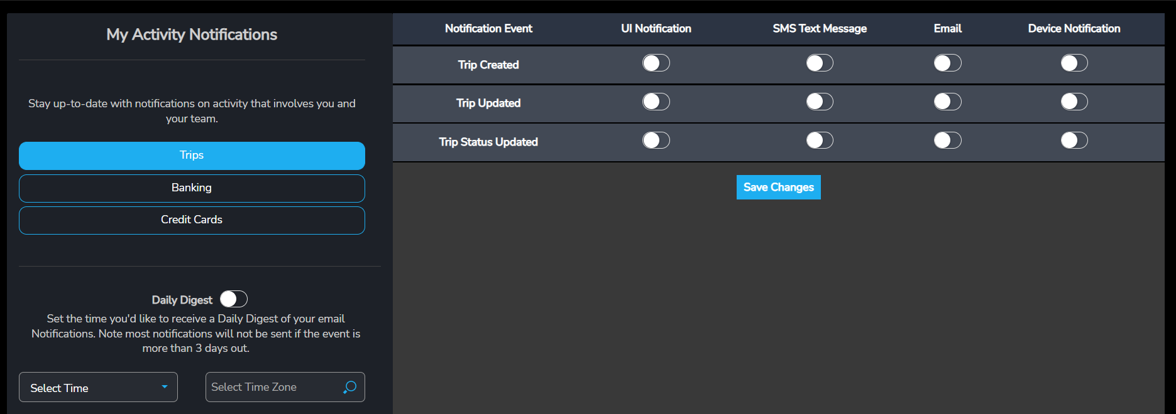The height and width of the screenshot is (414, 1176).
Task: Click the Save Changes button
Action: pos(778,187)
